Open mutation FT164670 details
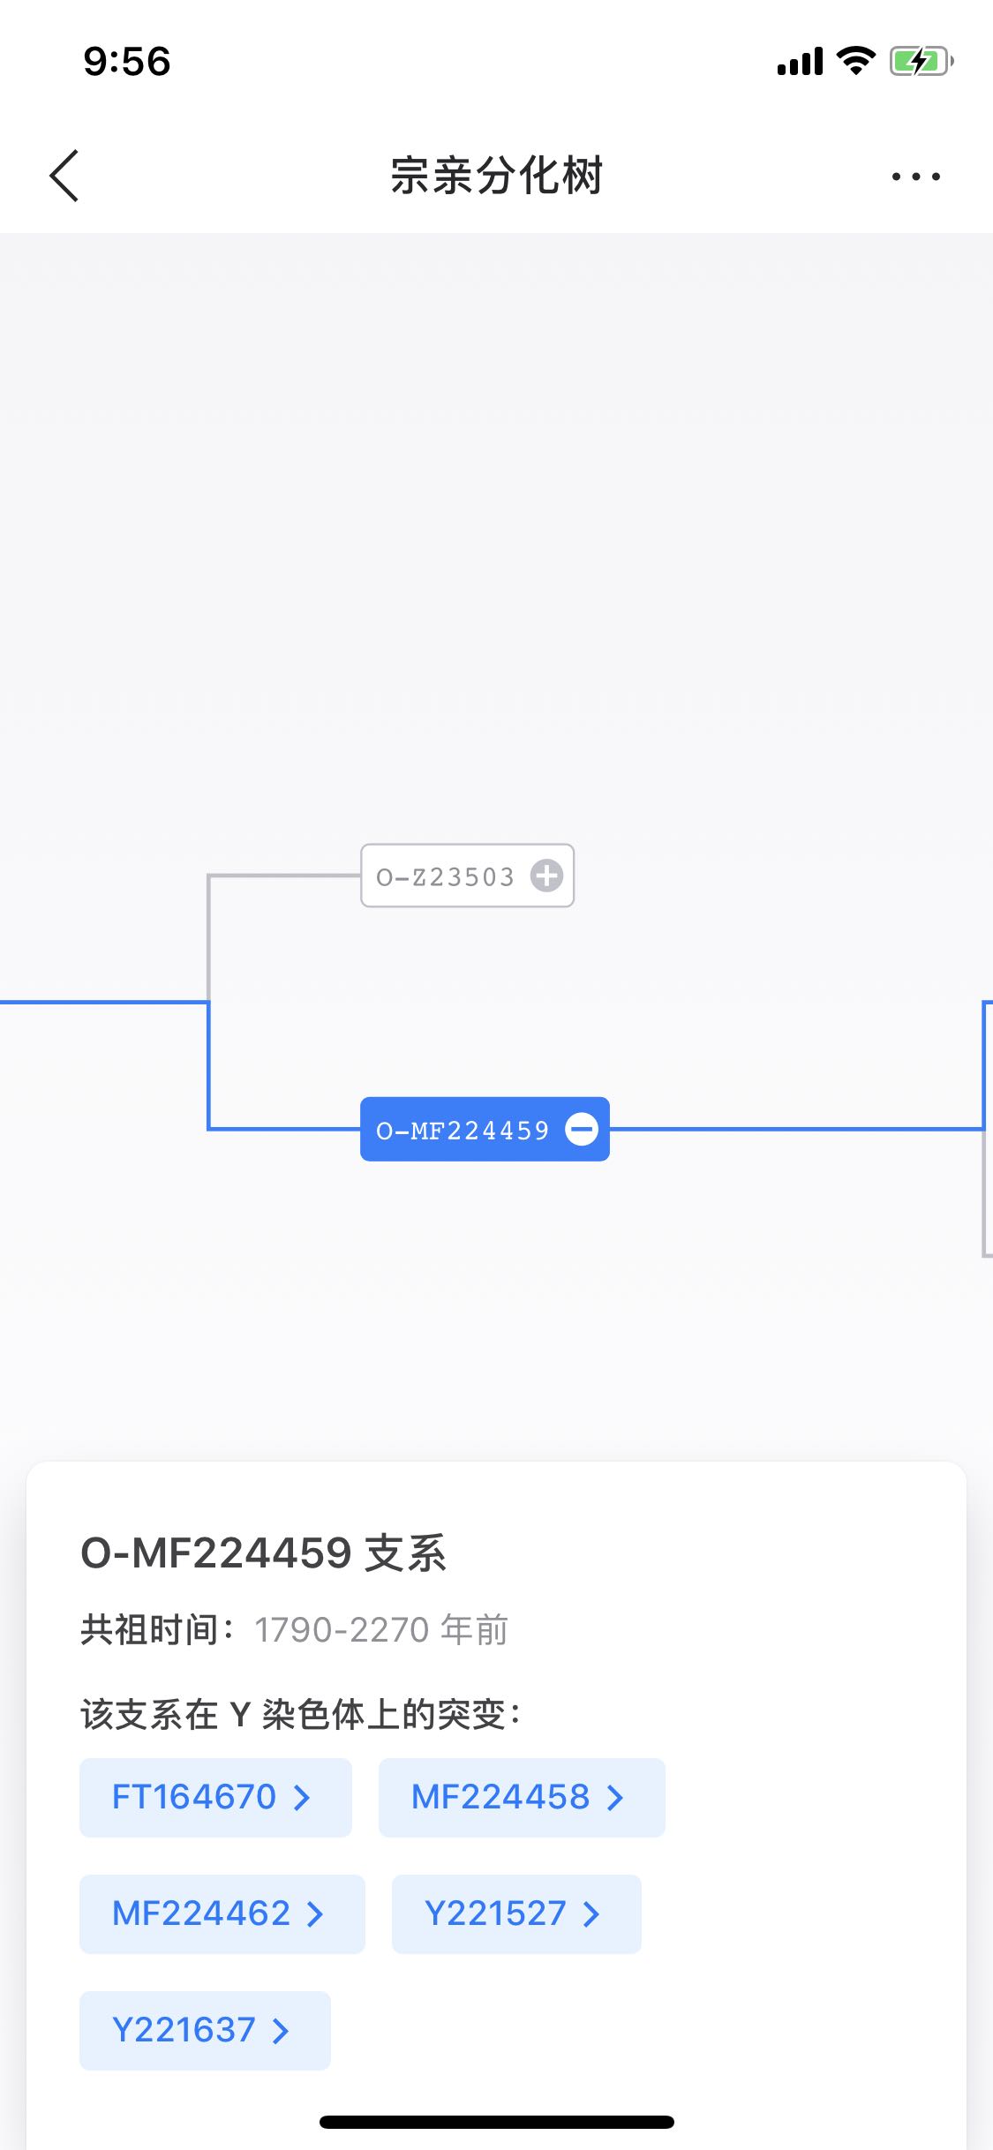 215,1797
